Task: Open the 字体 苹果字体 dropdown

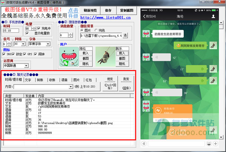Action: (x=48, y=44)
